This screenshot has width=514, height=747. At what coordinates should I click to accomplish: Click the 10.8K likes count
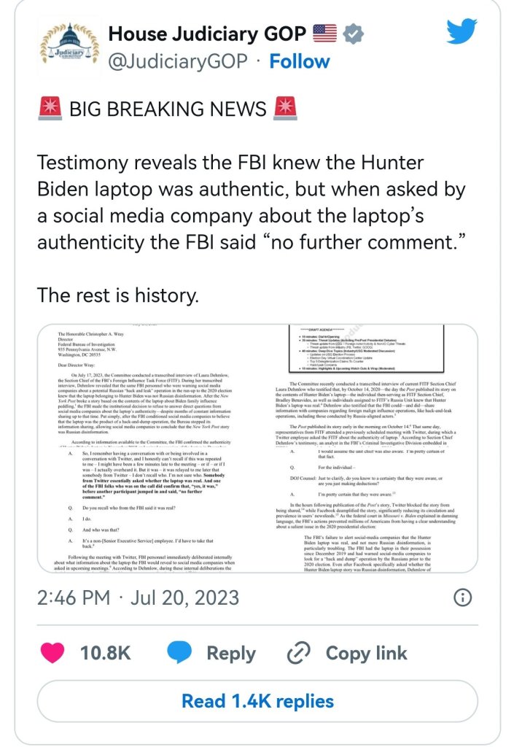tap(105, 653)
